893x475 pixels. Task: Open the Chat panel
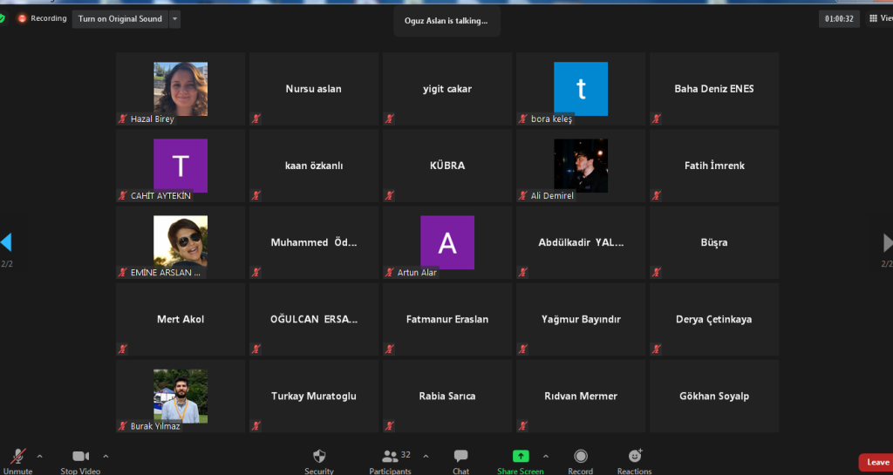click(460, 456)
